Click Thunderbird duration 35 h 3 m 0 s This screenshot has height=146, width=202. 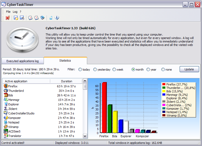[x=66, y=91]
